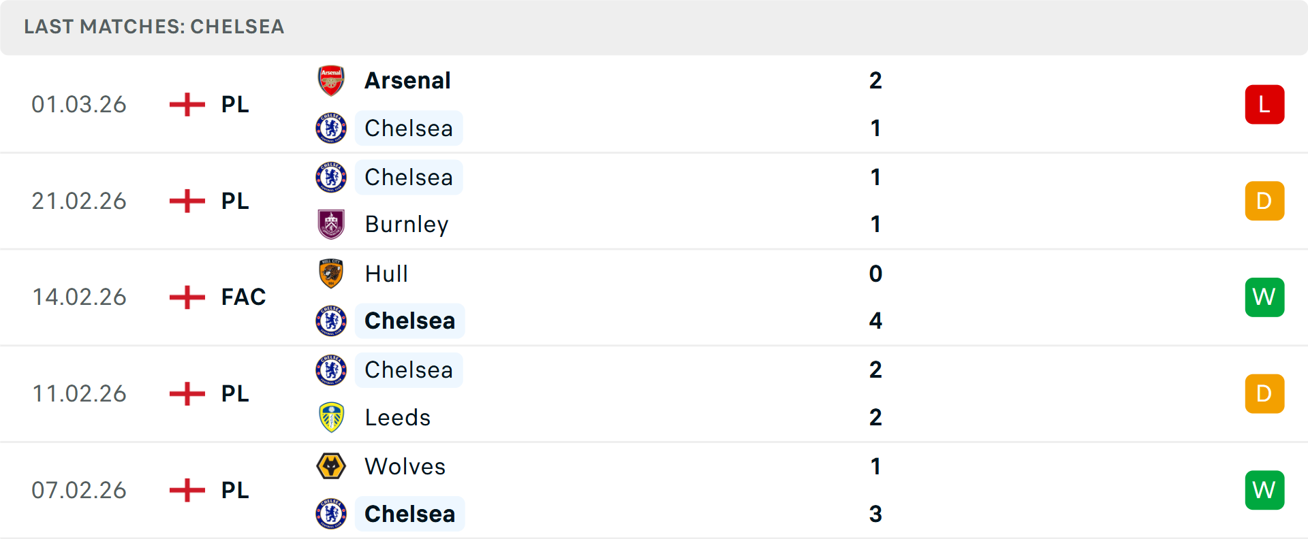Click the green W badge for Hull match
This screenshot has height=539, width=1308.
pyautogui.click(x=1264, y=297)
